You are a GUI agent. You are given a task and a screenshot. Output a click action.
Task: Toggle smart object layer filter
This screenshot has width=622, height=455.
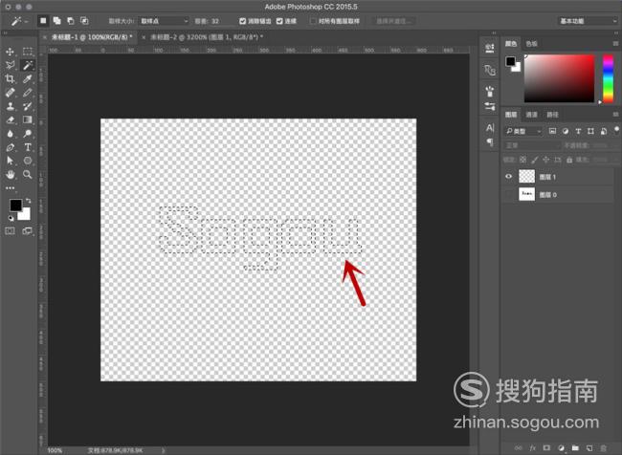click(604, 131)
